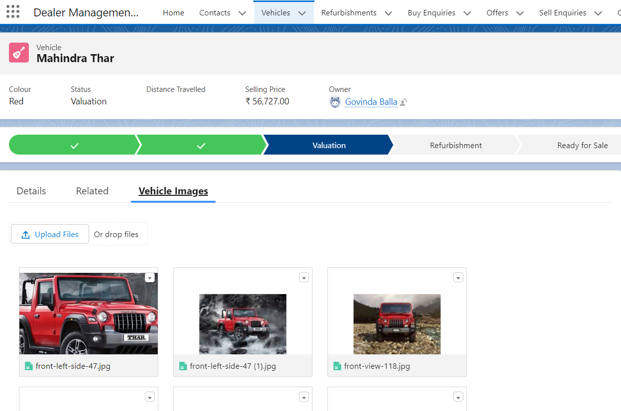Screen dimensions: 621x411
Task: Click the pink Vehicle record icon
Action: 19,53
